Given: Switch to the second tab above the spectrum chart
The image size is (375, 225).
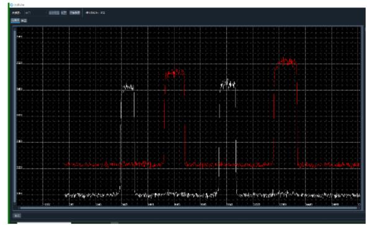Looking at the screenshot, I should coord(24,21).
